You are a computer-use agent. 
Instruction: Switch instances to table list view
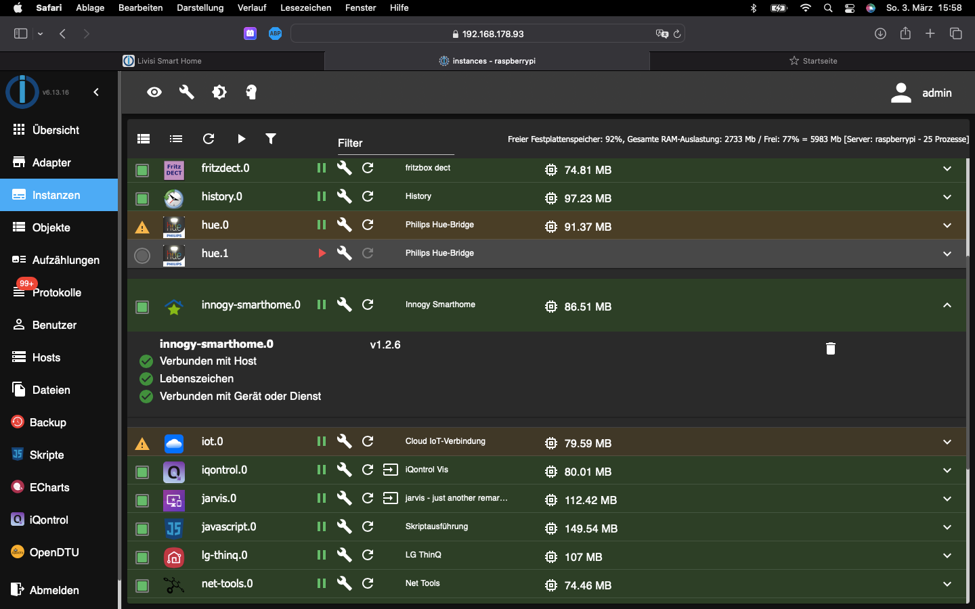[x=144, y=139]
